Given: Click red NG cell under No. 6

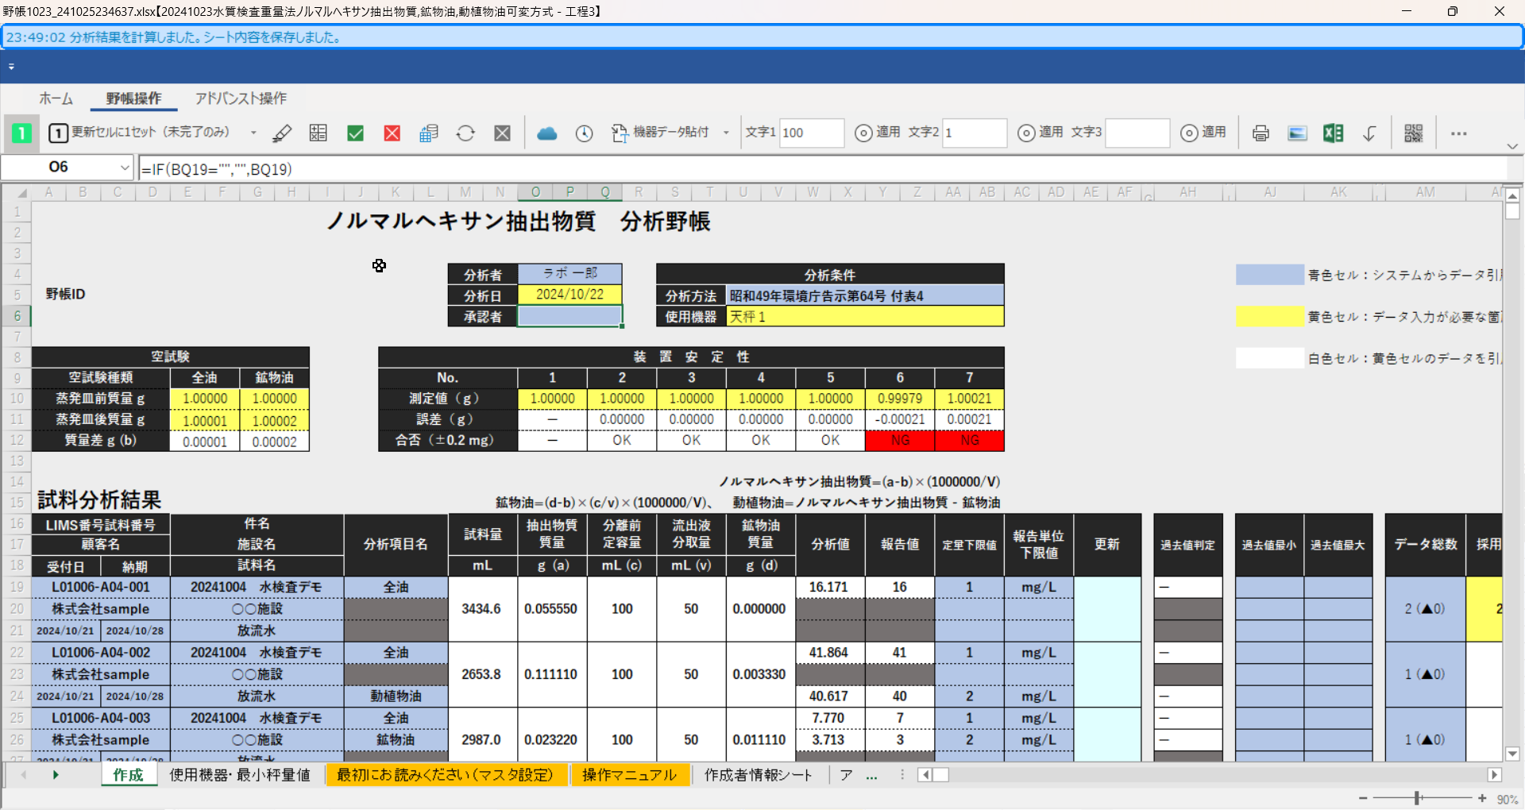Looking at the screenshot, I should 900,440.
